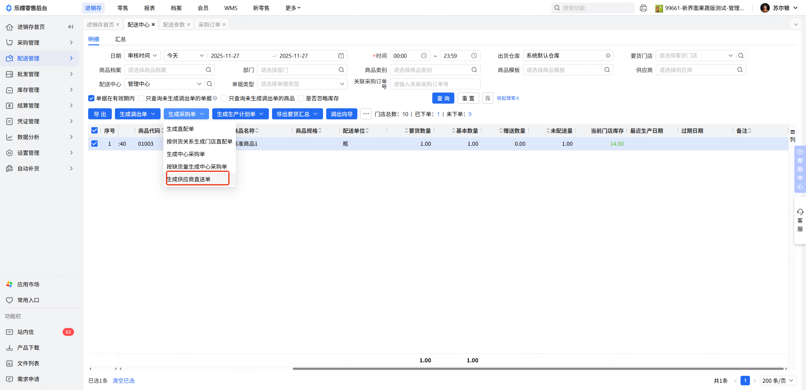This screenshot has height=390, width=806.
Task: Click the printer icon in top bar
Action: tap(643, 8)
